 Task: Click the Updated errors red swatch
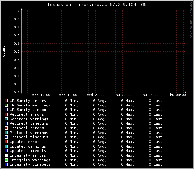pos(6,142)
